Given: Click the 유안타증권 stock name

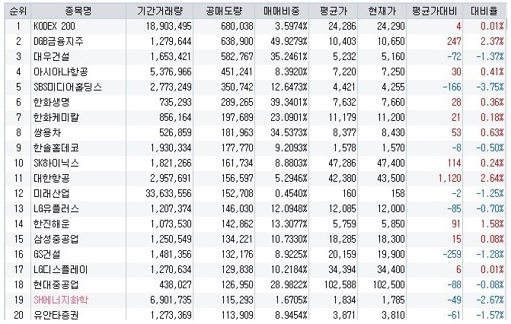Looking at the screenshot, I should point(56,315).
